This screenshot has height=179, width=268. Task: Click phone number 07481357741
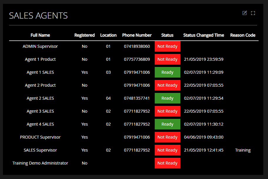(137, 98)
